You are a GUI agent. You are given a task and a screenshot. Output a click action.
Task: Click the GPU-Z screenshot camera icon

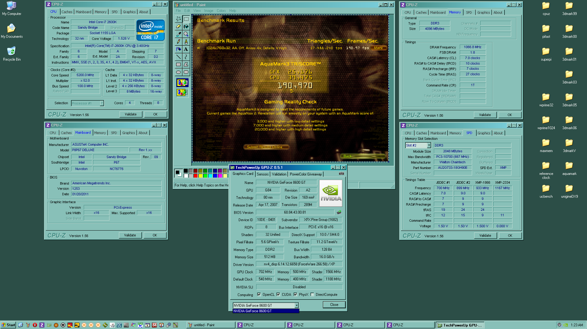pyautogui.click(x=342, y=174)
